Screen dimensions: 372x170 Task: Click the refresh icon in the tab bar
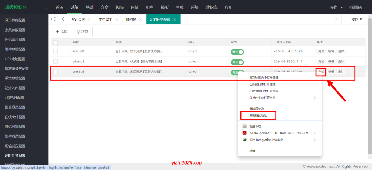pos(53,19)
